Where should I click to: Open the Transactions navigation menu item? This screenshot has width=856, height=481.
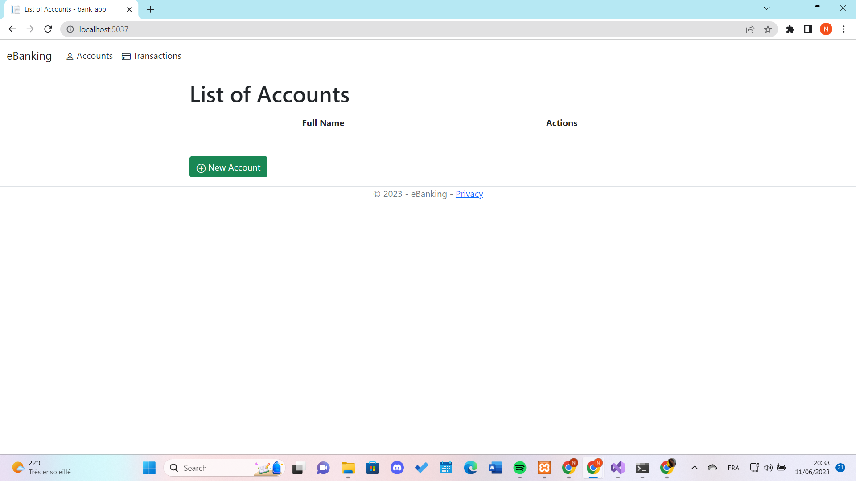tap(152, 56)
